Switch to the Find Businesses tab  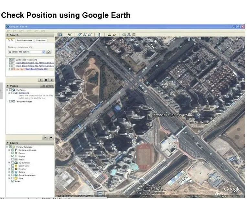pyautogui.click(x=25, y=40)
